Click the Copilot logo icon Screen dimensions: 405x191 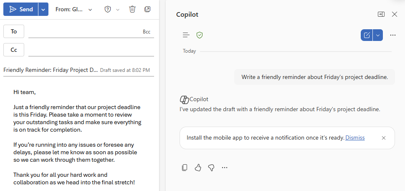(184, 99)
